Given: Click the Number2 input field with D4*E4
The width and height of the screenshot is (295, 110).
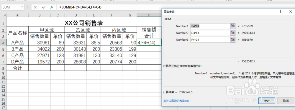Looking at the screenshot, I should click(x=211, y=33).
